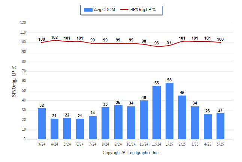Image resolution: width=242 pixels, height=162 pixels.
Task: Click the red line point above 12/24
Action: coord(157,46)
